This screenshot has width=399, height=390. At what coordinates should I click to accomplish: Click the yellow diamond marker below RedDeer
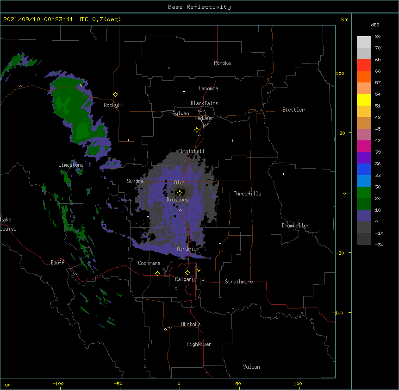pos(197,130)
